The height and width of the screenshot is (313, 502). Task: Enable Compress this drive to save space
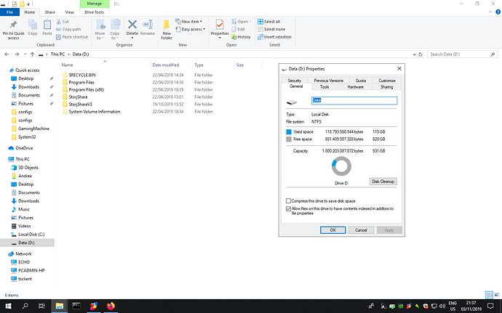click(289, 200)
